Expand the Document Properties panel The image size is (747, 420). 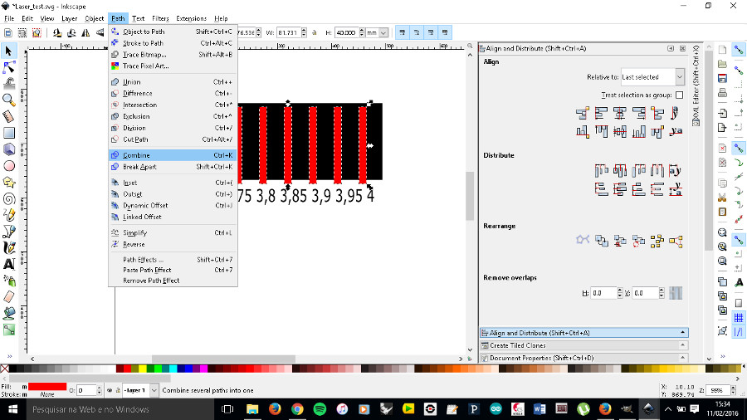(x=584, y=358)
